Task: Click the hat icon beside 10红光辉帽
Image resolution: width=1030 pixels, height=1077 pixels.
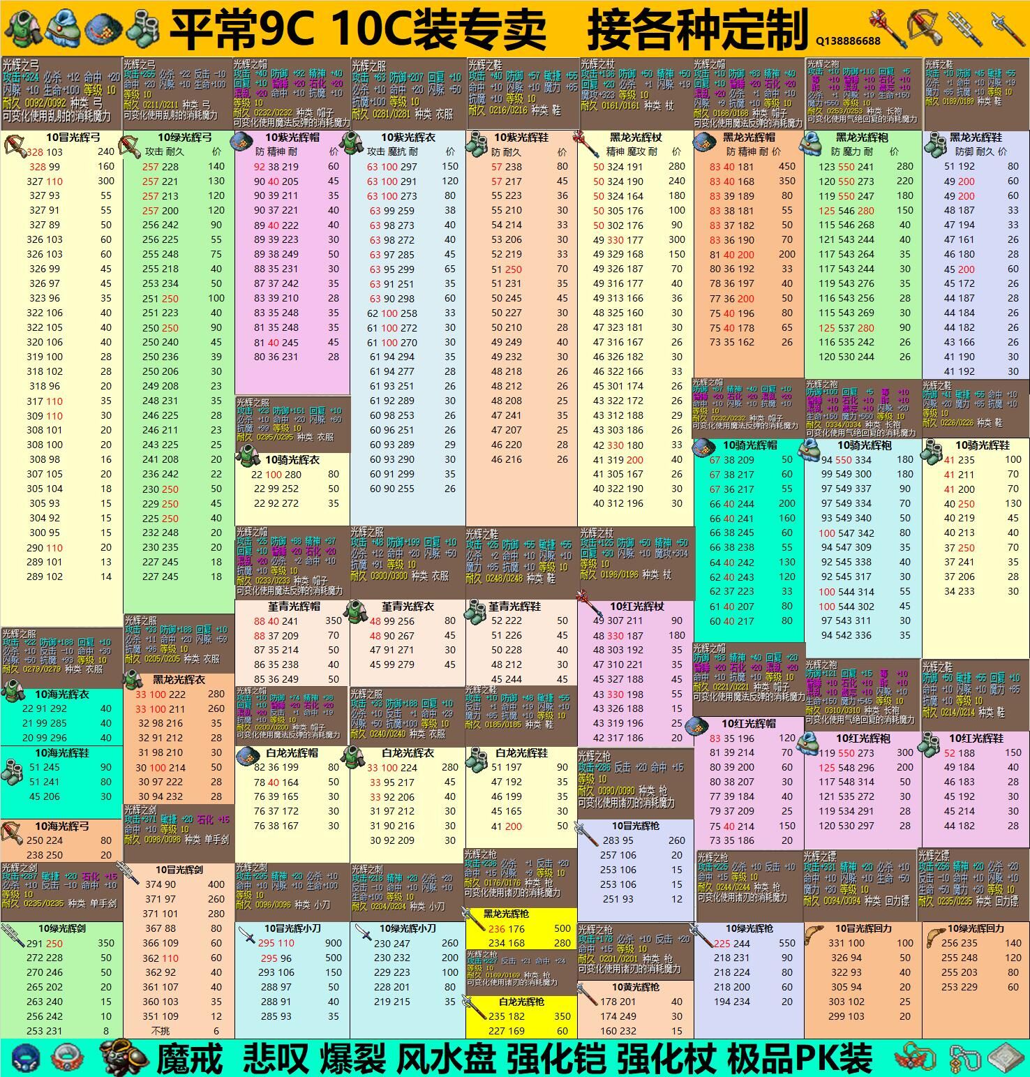Action: 698,726
